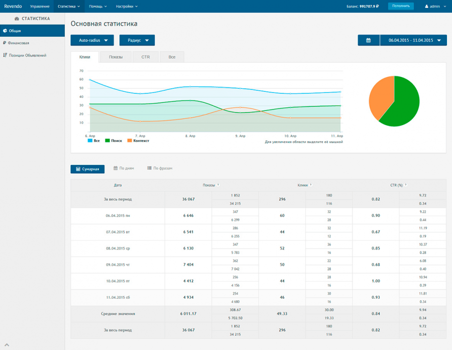This screenshot has height=350, width=452.
Task: Click the Дата column header
Action: 118,185
